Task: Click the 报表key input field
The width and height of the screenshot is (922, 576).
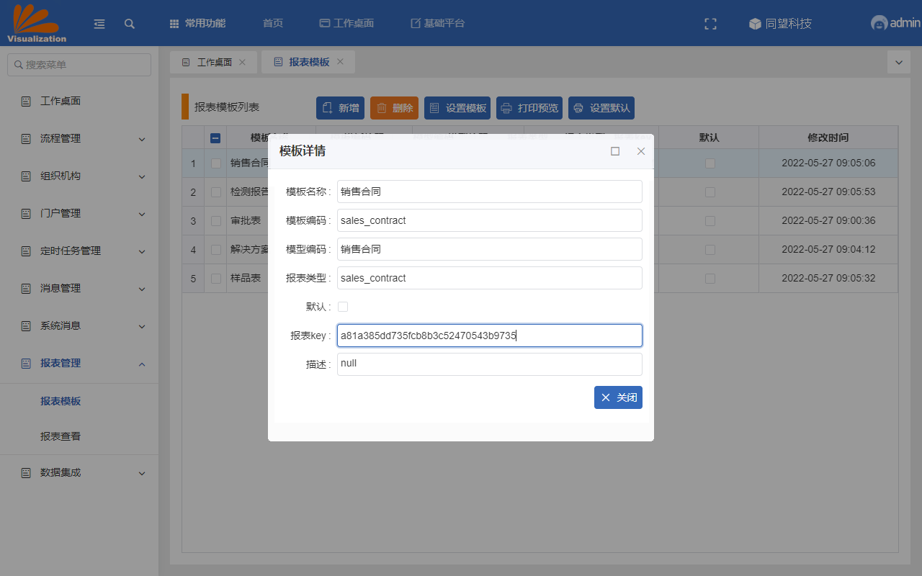Action: (489, 336)
